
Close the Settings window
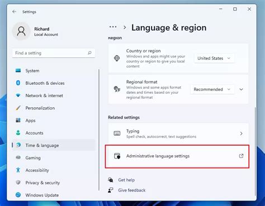249,9
